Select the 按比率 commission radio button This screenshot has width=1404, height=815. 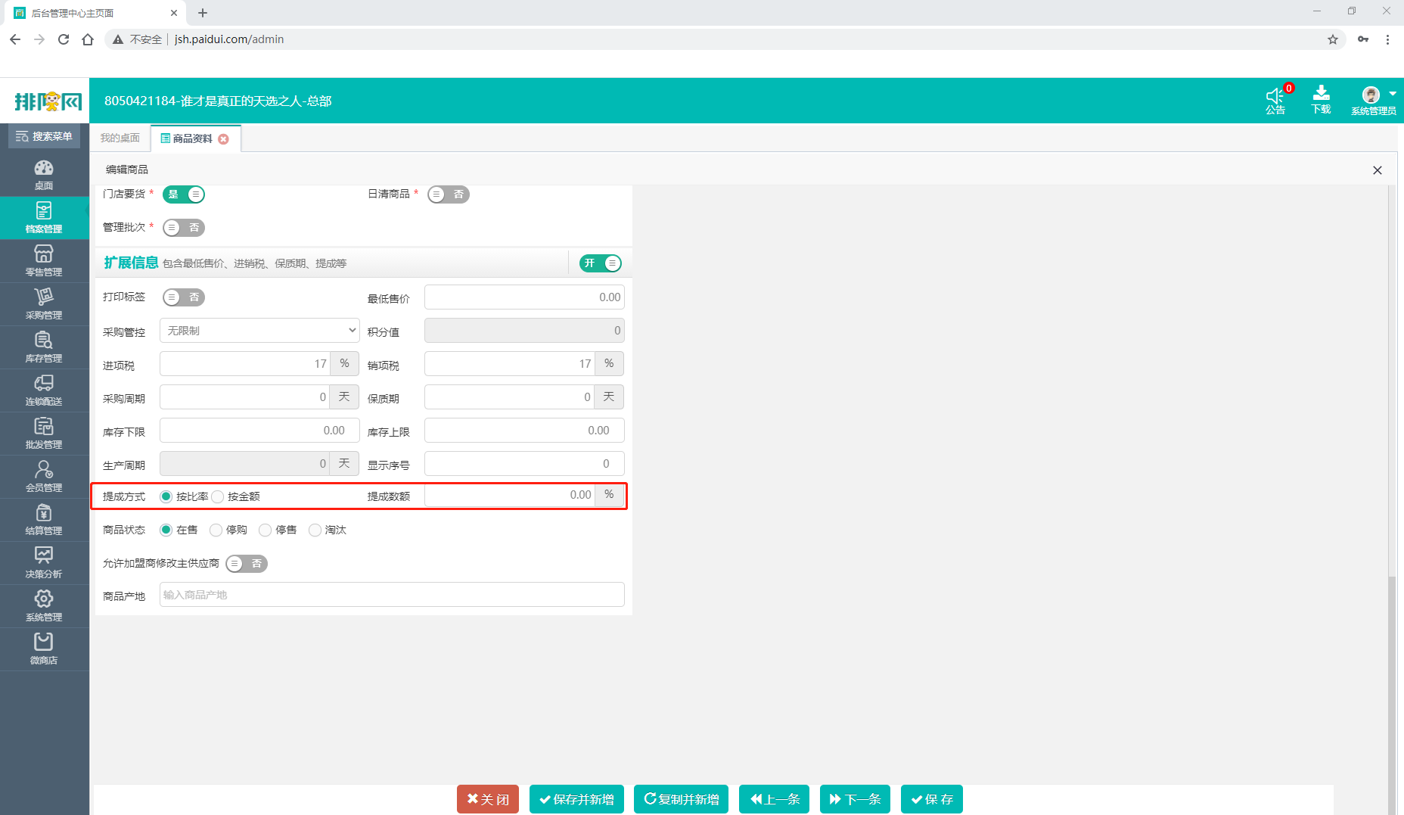(x=166, y=496)
